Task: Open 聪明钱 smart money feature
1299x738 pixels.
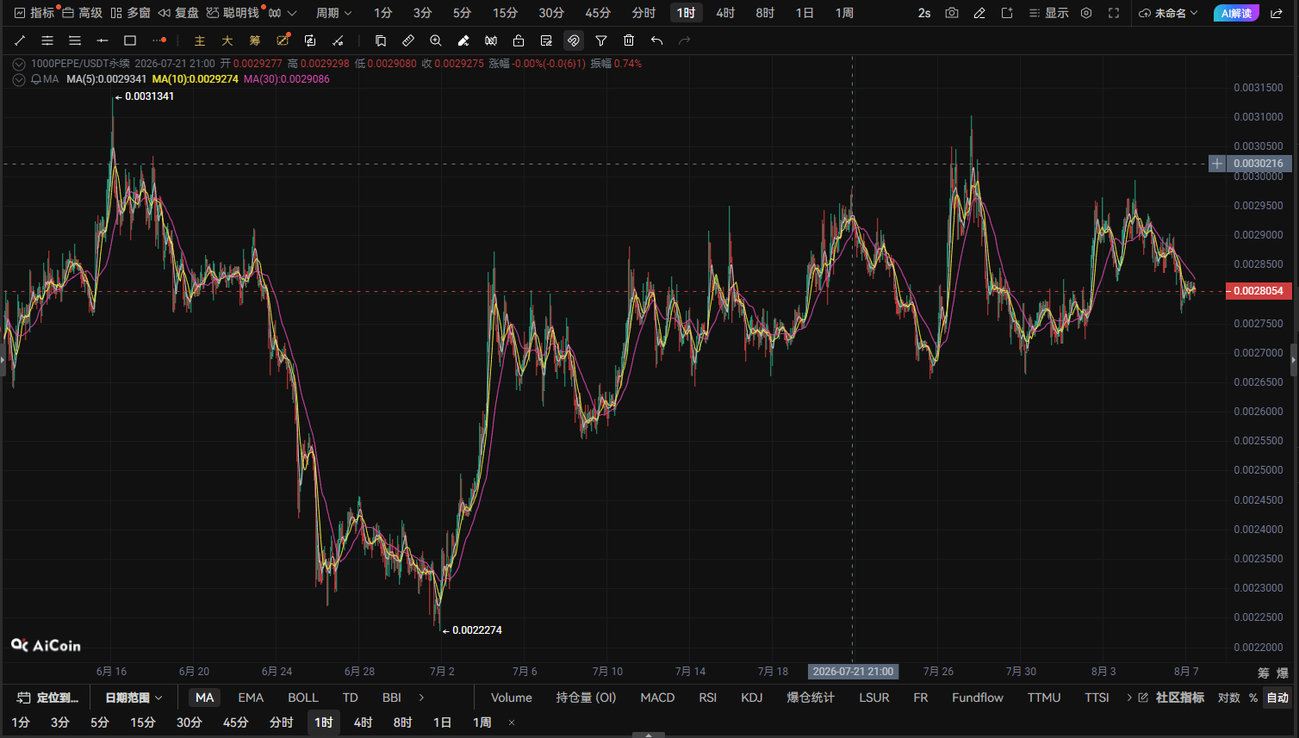Action: (233, 13)
